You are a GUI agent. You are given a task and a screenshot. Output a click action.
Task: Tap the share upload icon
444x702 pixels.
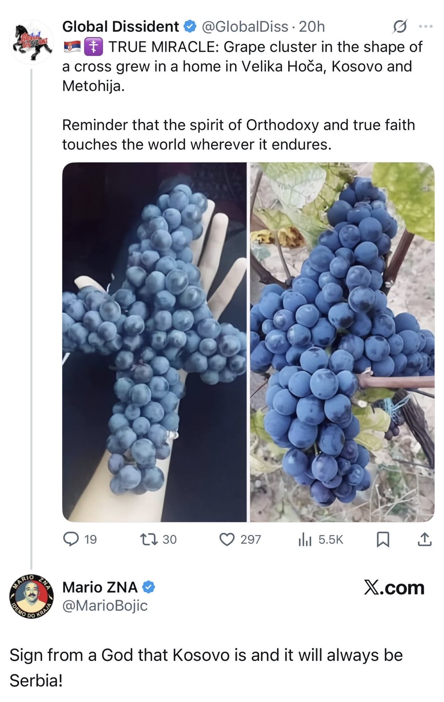tap(425, 539)
